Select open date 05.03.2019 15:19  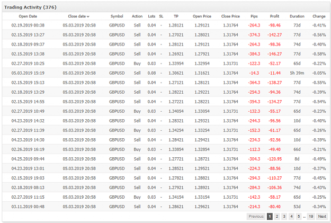(x=28, y=73)
